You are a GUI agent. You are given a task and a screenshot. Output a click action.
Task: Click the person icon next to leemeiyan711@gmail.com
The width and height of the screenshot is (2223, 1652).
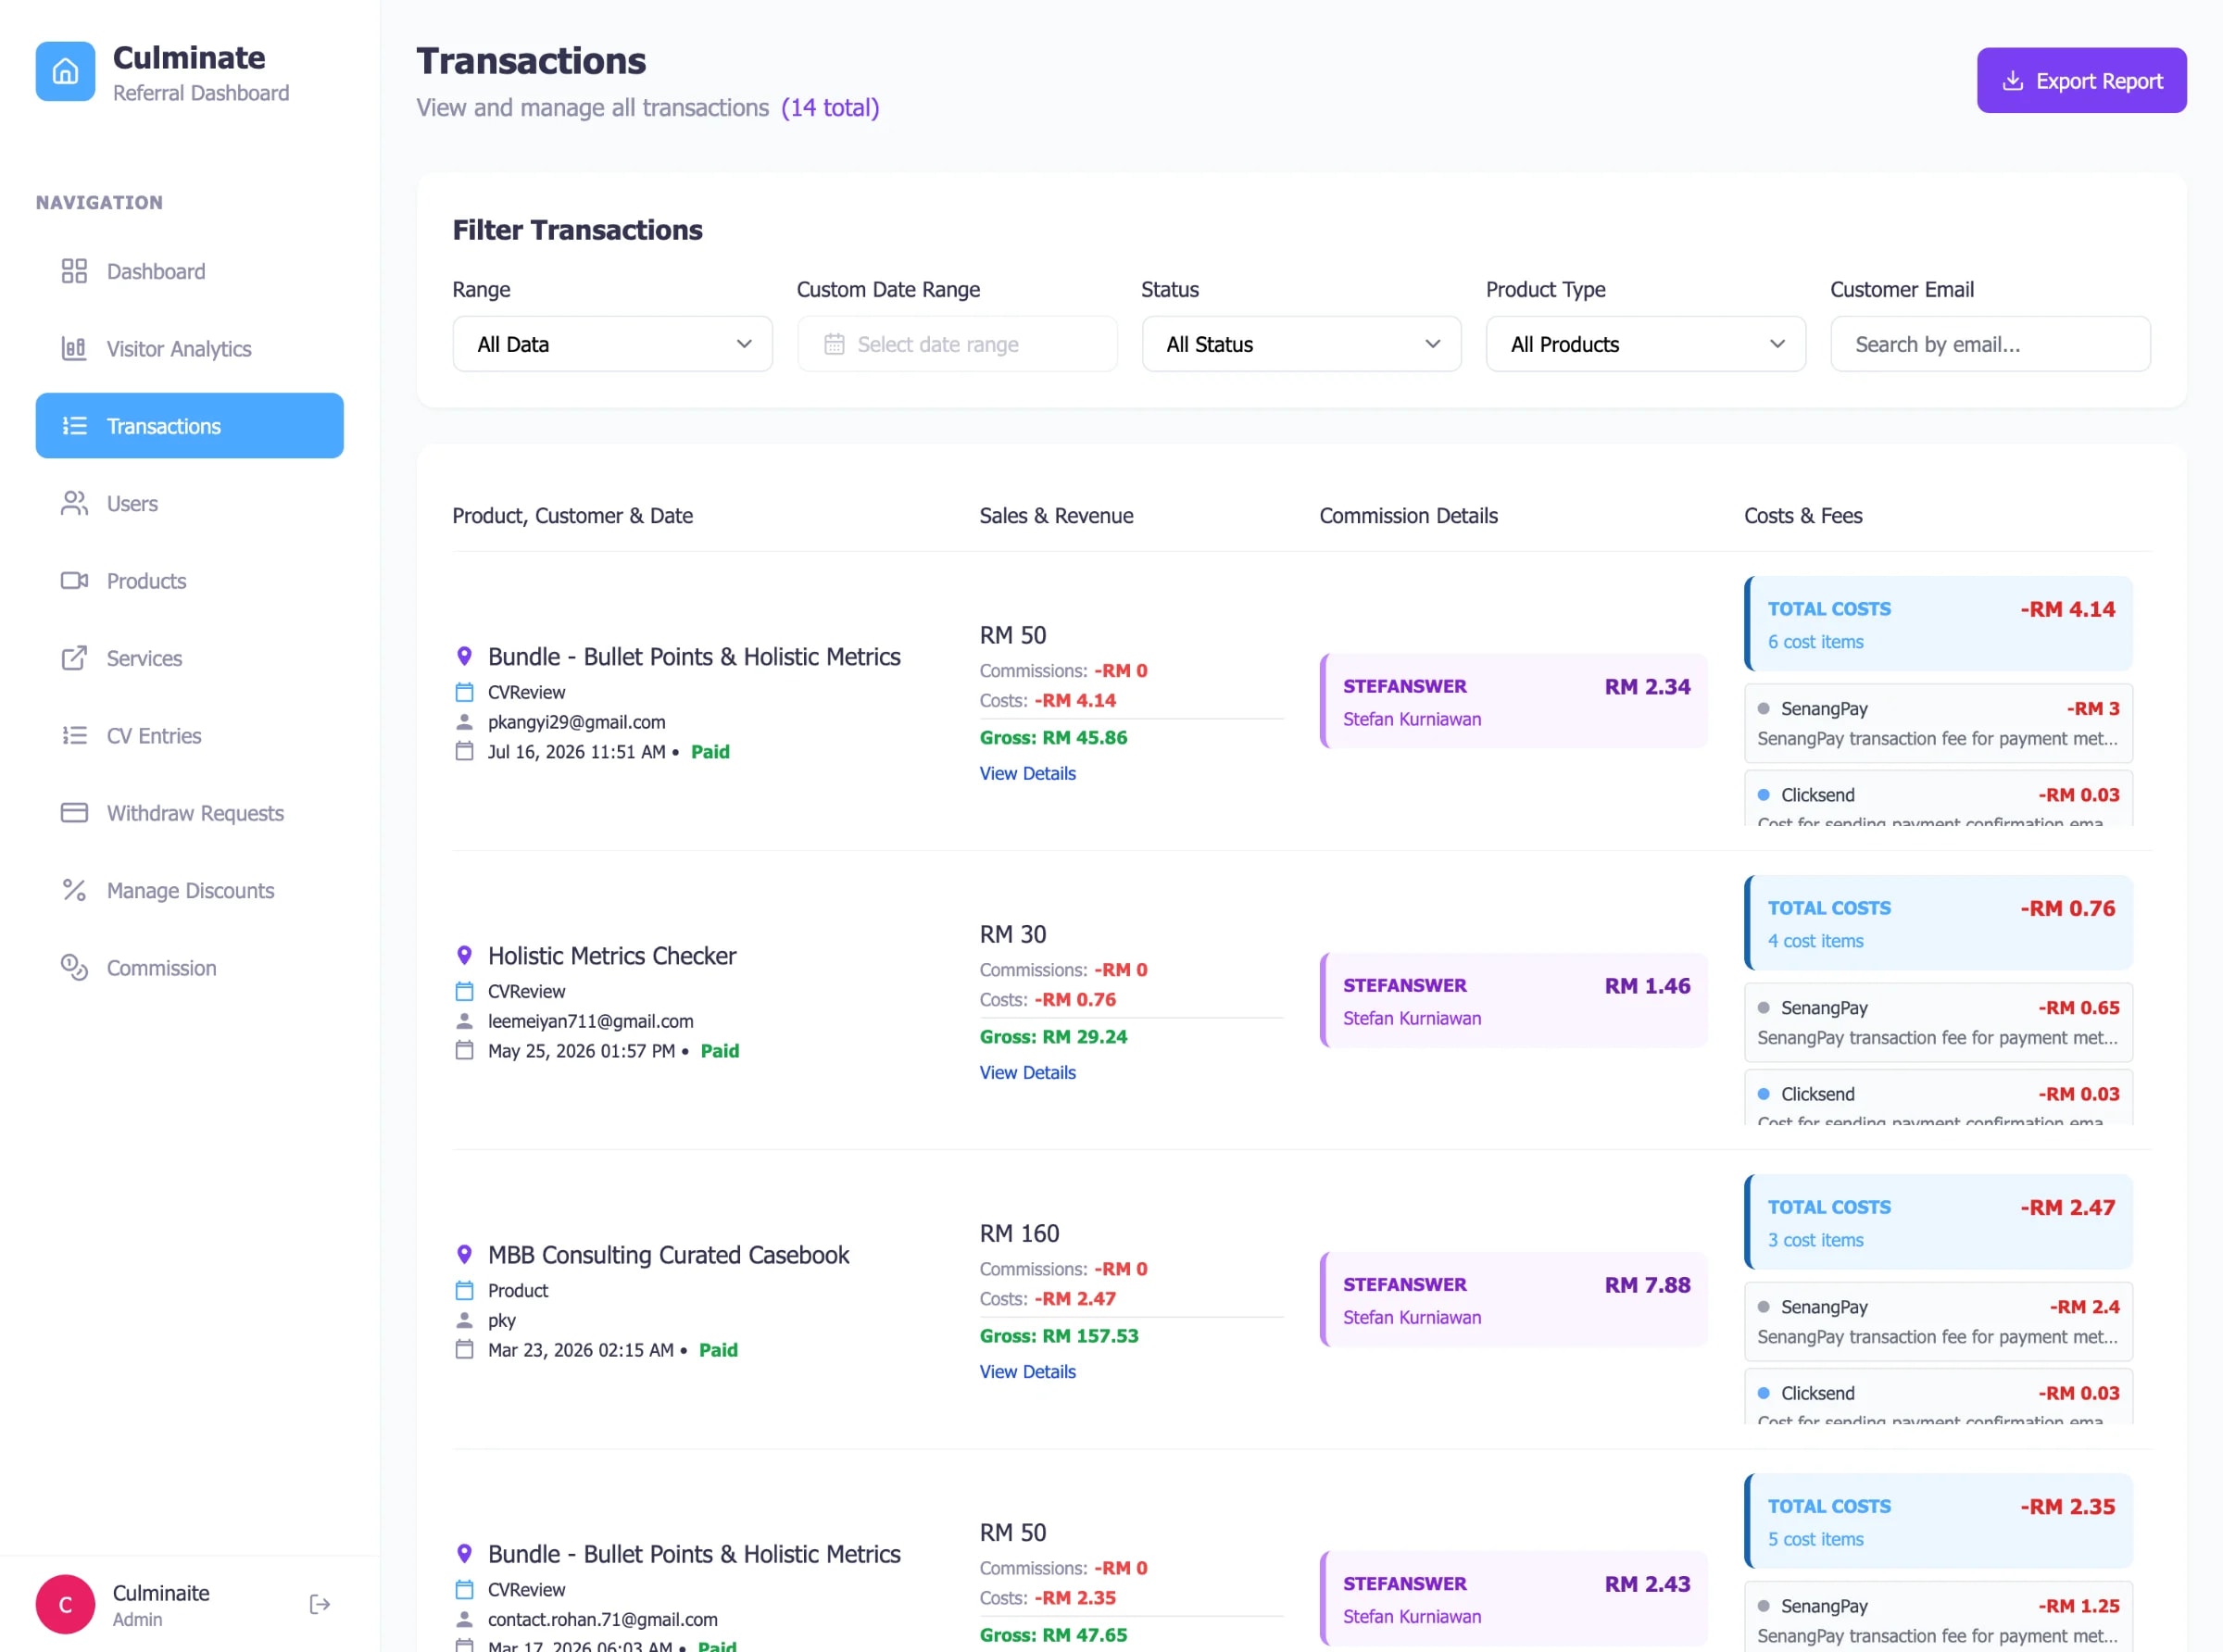pos(464,1020)
